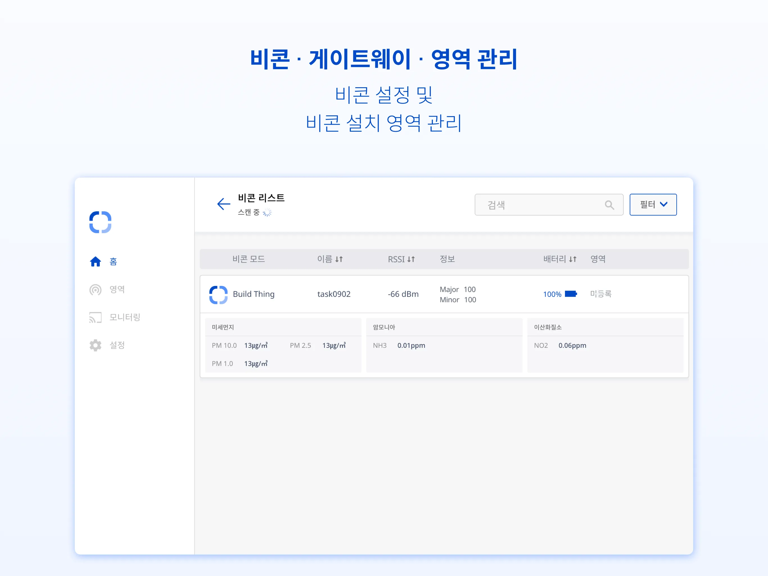Click the NO2 0.06ppm reading
768x576 pixels.
[x=560, y=346]
